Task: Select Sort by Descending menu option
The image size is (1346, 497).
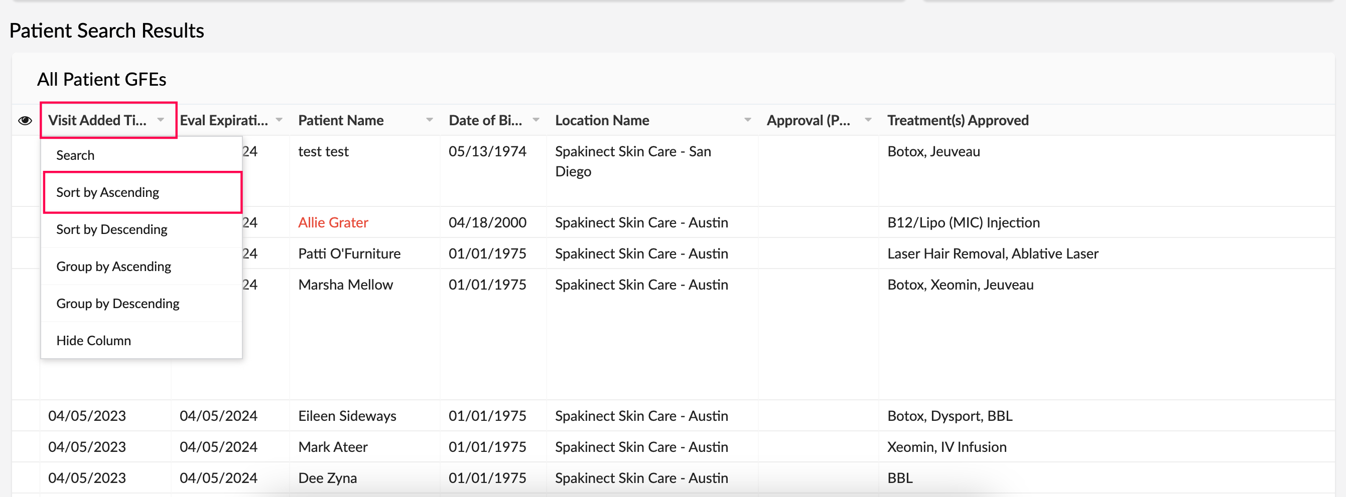Action: tap(141, 229)
